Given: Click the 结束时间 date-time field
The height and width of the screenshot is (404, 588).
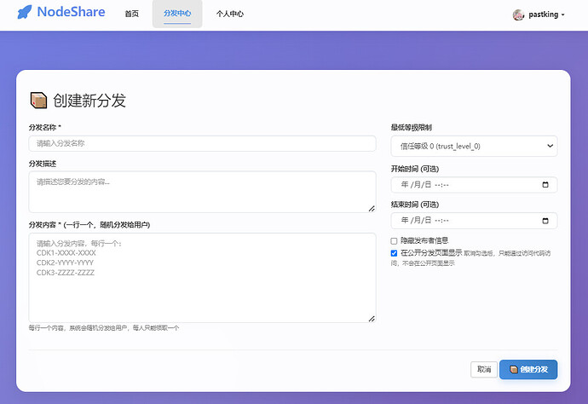Looking at the screenshot, I should tap(474, 221).
